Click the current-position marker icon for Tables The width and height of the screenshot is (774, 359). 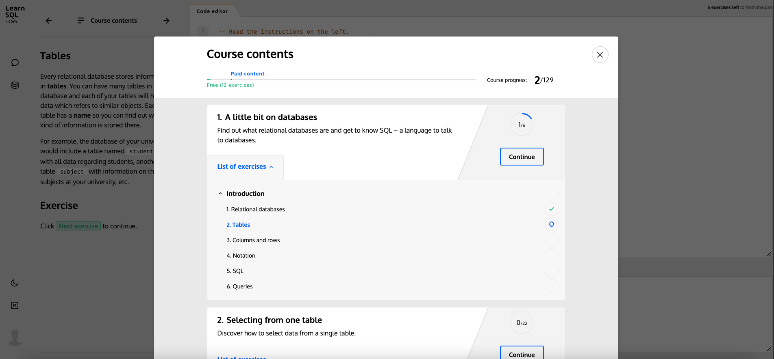tap(552, 224)
